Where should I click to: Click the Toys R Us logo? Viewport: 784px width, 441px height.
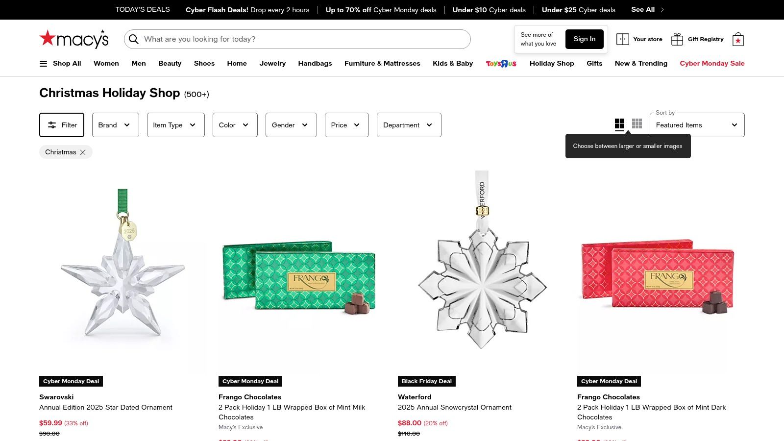pyautogui.click(x=501, y=63)
